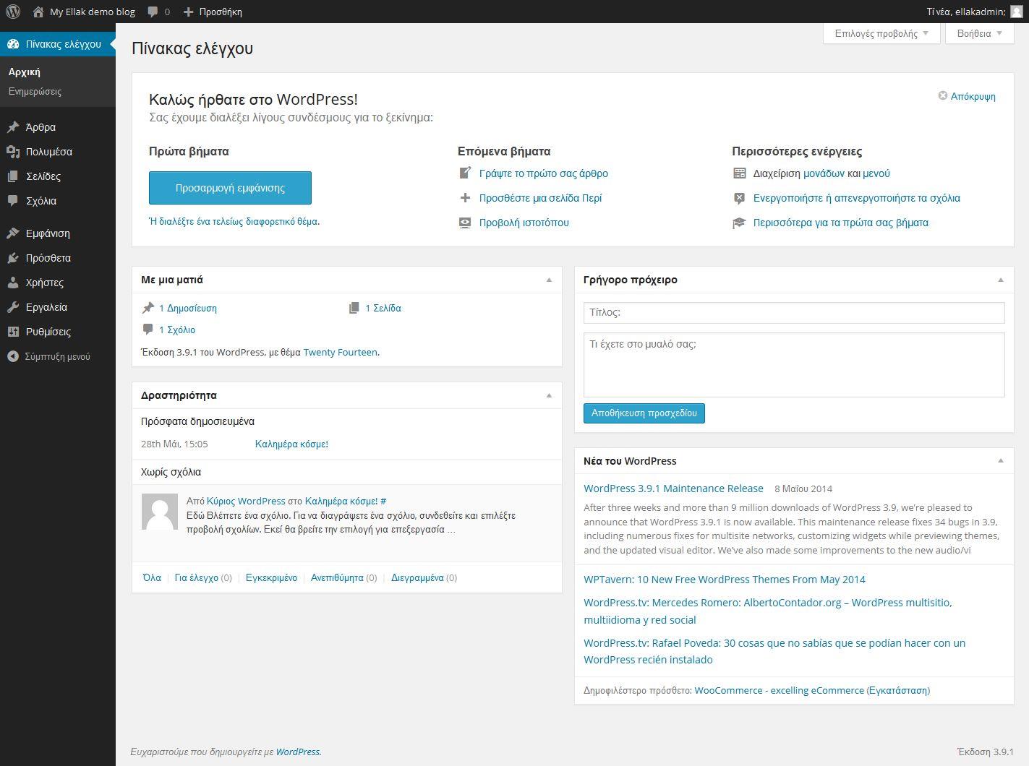The image size is (1029, 766).
Task: Click the paintbrush icon for Εμφάνιση
Action: (13, 233)
